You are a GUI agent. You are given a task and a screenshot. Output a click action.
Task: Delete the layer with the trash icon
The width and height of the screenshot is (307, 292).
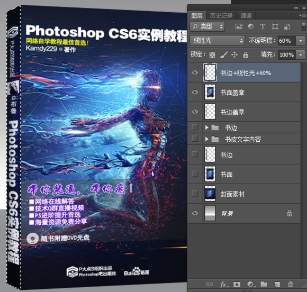pyautogui.click(x=291, y=284)
